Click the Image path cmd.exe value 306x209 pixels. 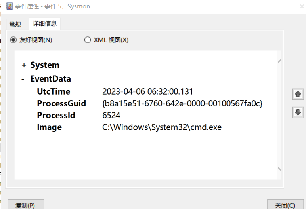[x=162, y=127]
